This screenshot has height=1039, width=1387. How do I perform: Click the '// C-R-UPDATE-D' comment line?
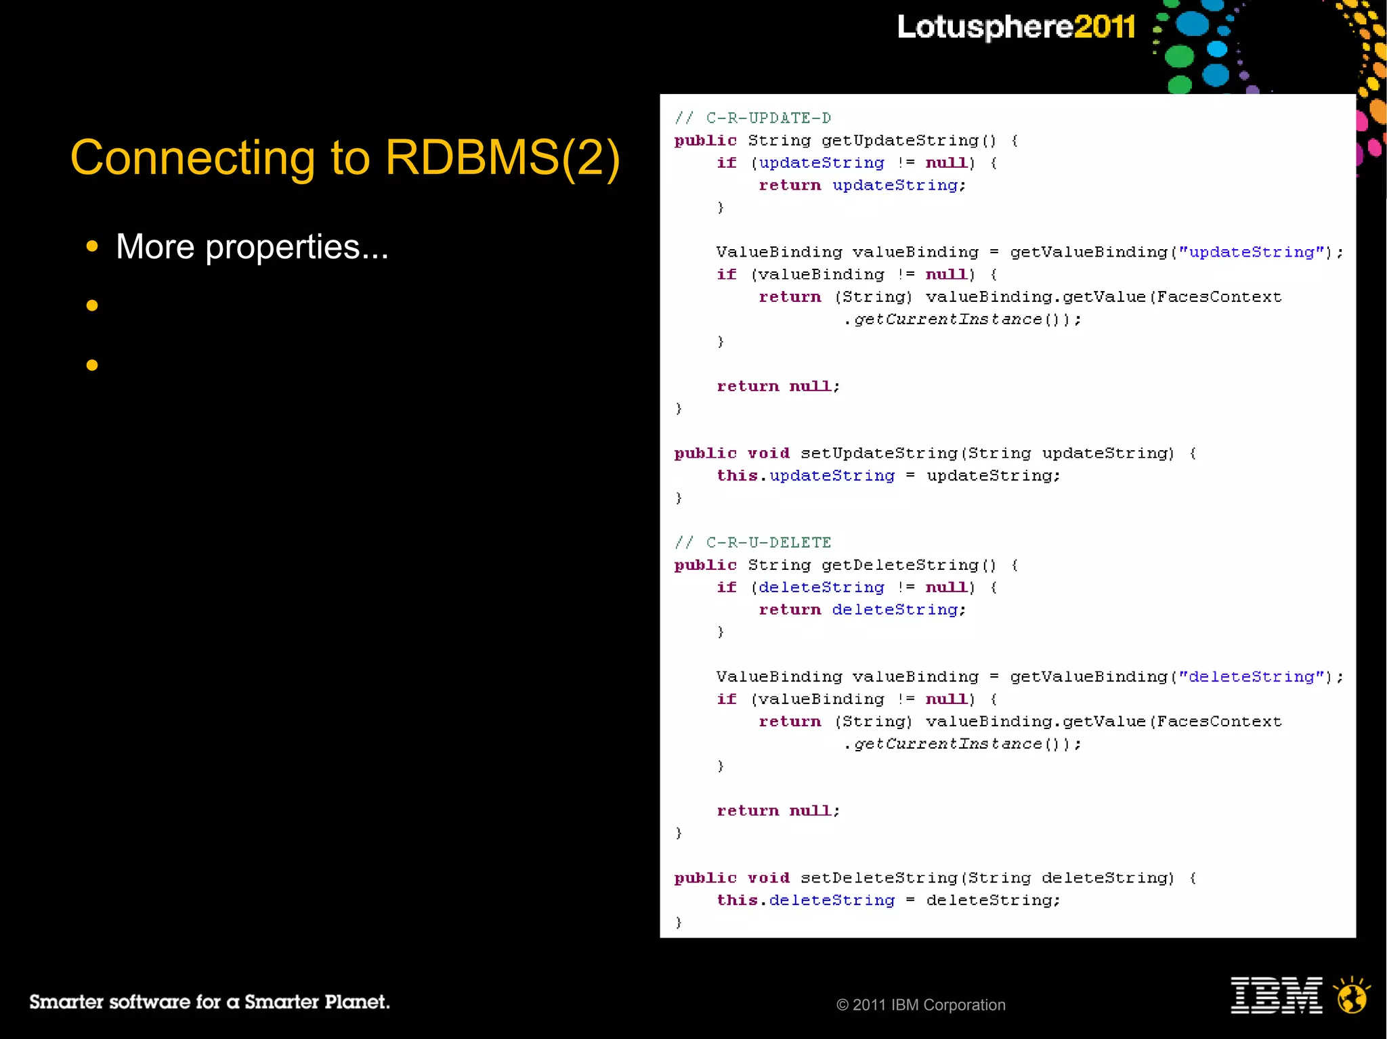(752, 118)
